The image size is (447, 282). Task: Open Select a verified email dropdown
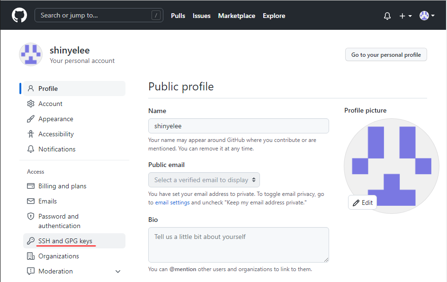coord(204,180)
